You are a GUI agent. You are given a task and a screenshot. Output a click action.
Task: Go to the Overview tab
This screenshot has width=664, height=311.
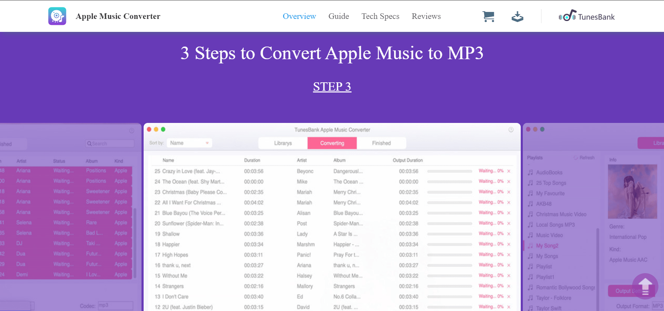[299, 16]
